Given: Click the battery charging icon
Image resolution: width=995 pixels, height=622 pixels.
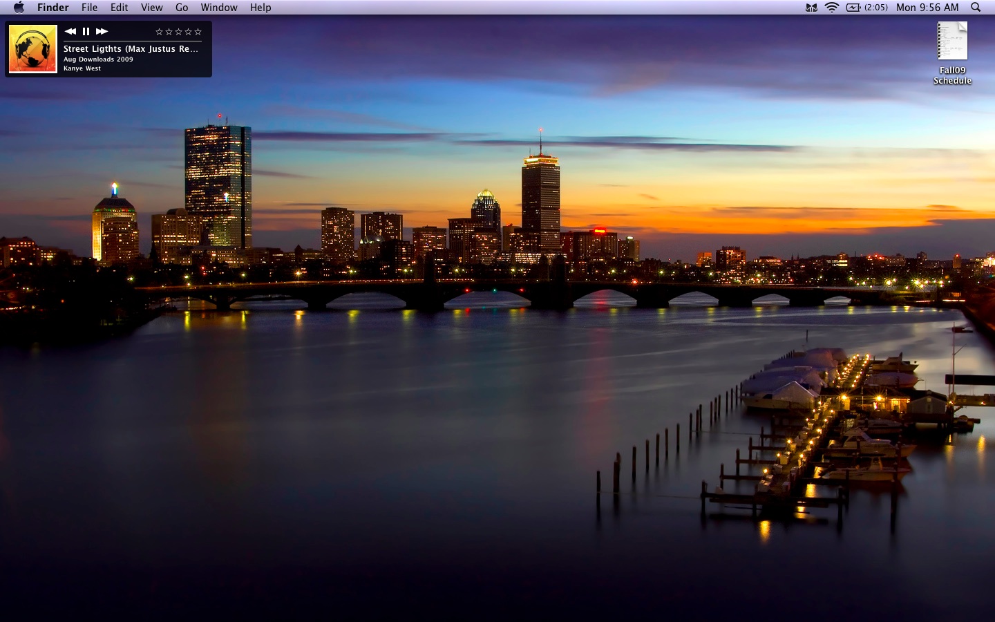Looking at the screenshot, I should pyautogui.click(x=853, y=7).
